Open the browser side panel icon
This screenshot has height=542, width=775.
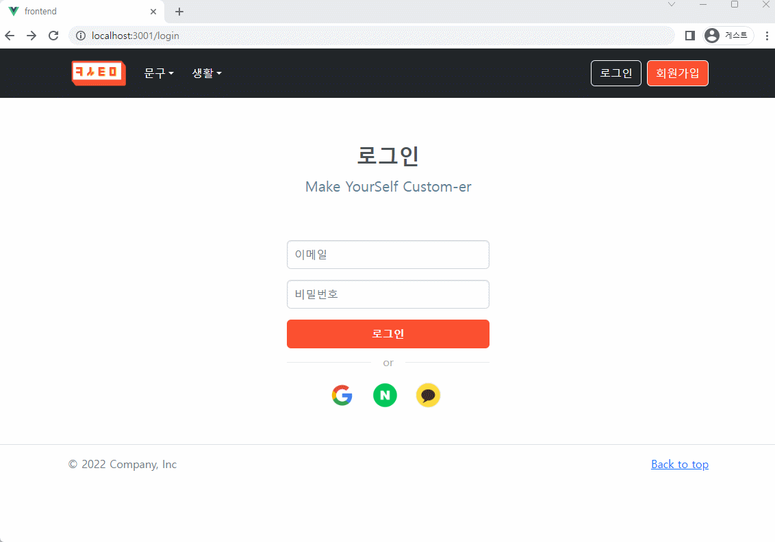click(690, 36)
